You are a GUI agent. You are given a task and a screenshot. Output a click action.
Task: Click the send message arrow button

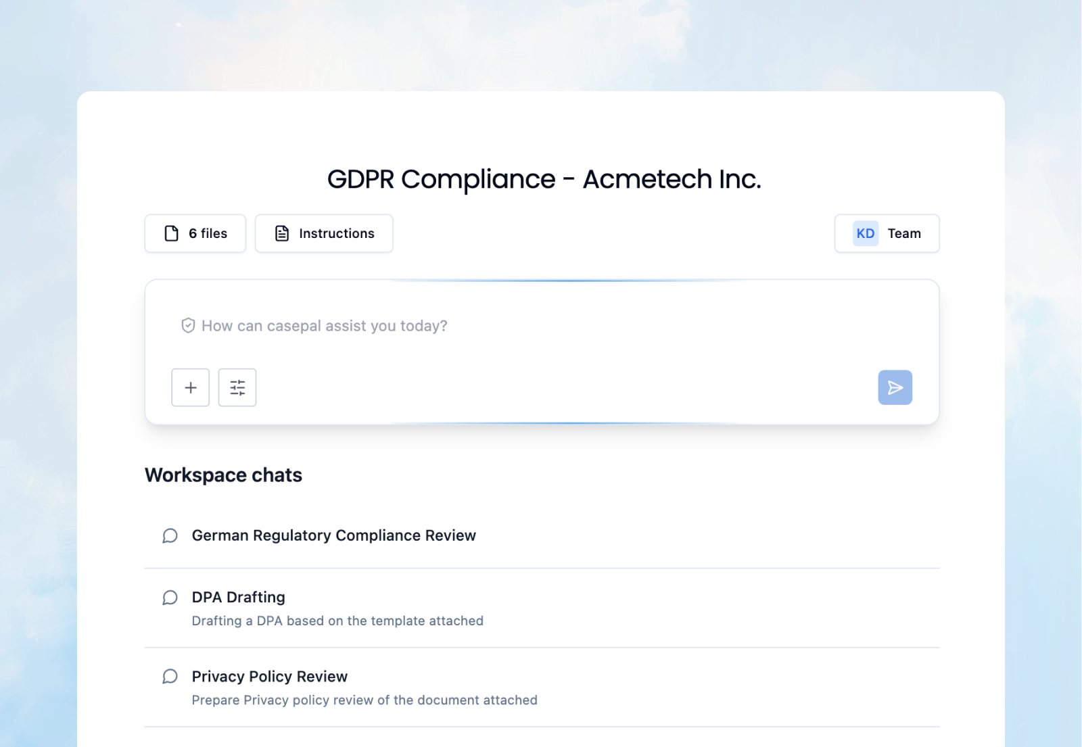tap(895, 387)
